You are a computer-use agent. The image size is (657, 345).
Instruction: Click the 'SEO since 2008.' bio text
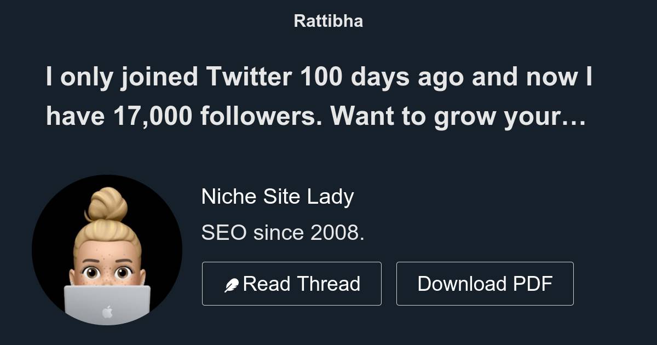click(x=284, y=232)
